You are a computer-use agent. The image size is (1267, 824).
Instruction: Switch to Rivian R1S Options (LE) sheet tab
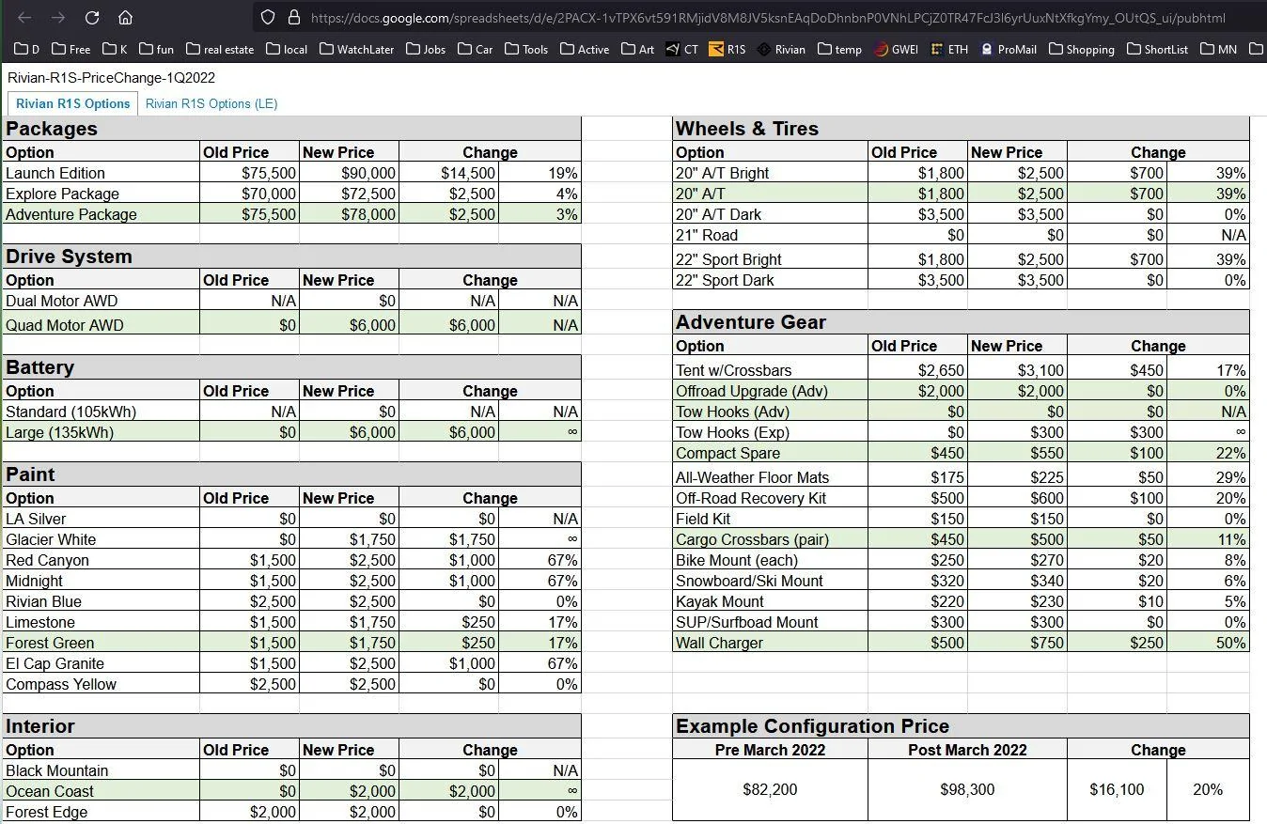pyautogui.click(x=211, y=103)
